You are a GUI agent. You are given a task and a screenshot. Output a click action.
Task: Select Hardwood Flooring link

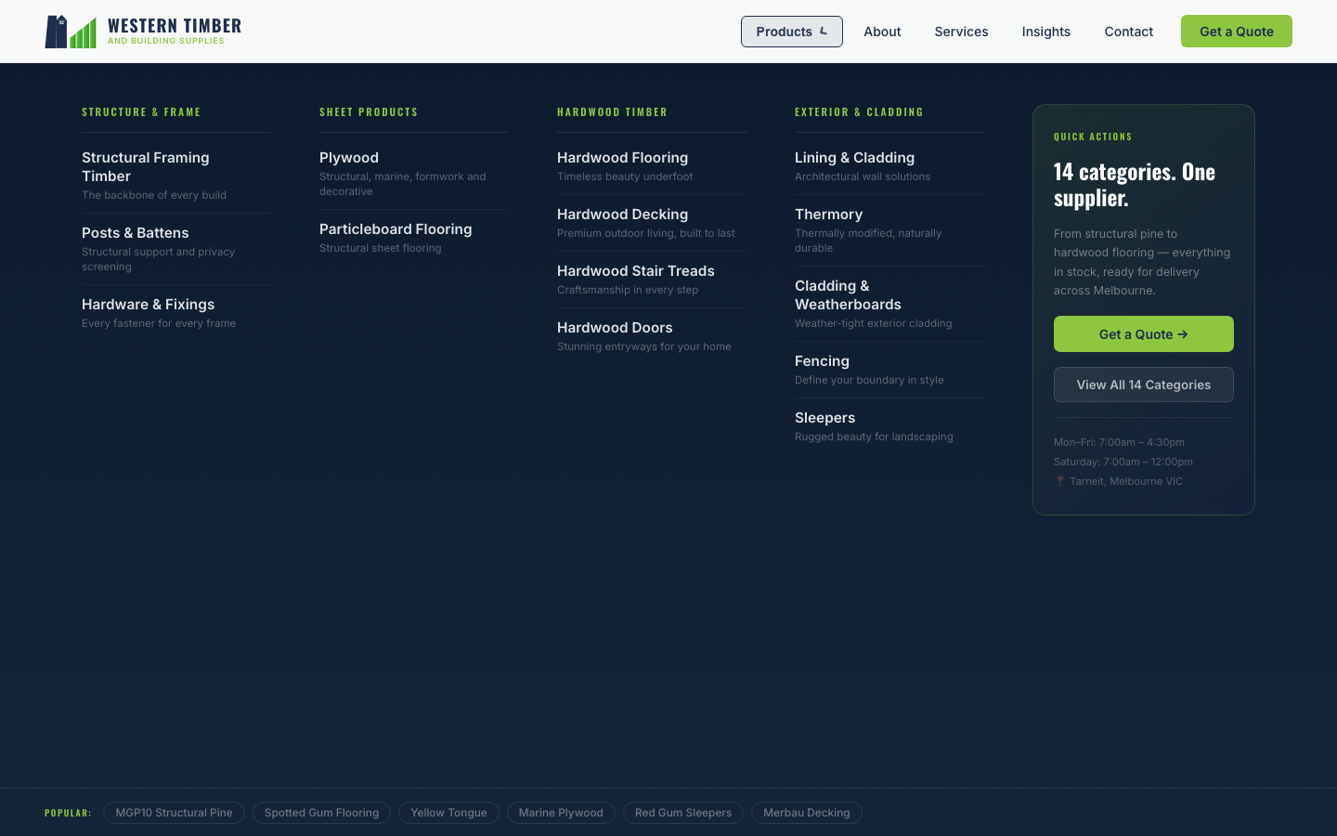tap(652, 166)
